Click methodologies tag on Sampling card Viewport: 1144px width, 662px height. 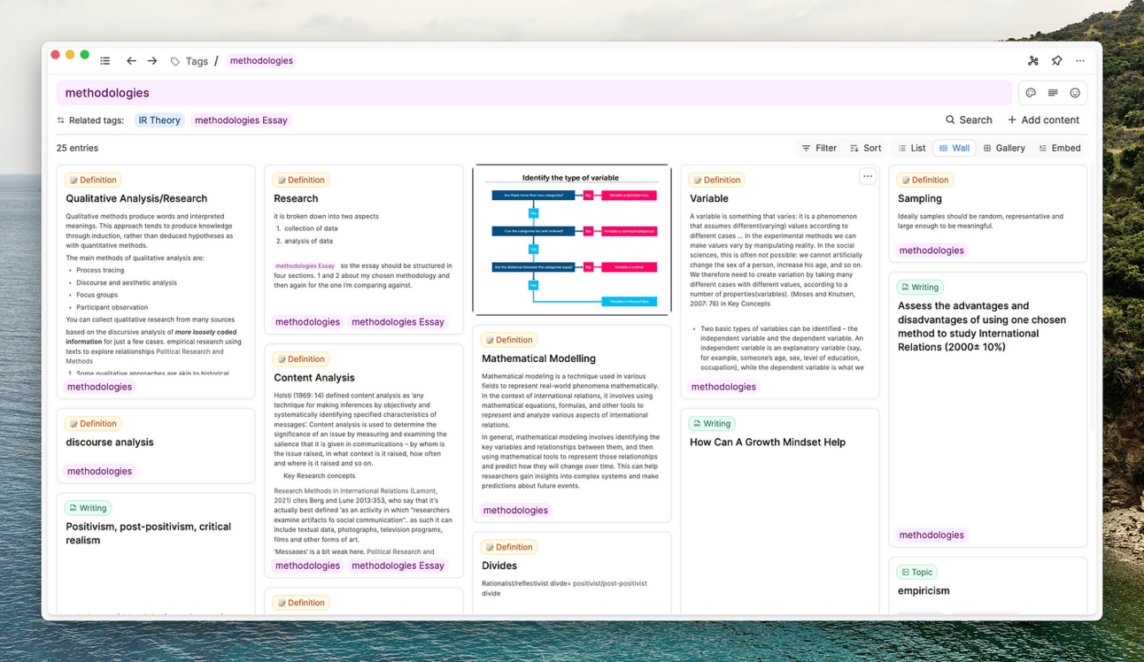[x=931, y=250]
